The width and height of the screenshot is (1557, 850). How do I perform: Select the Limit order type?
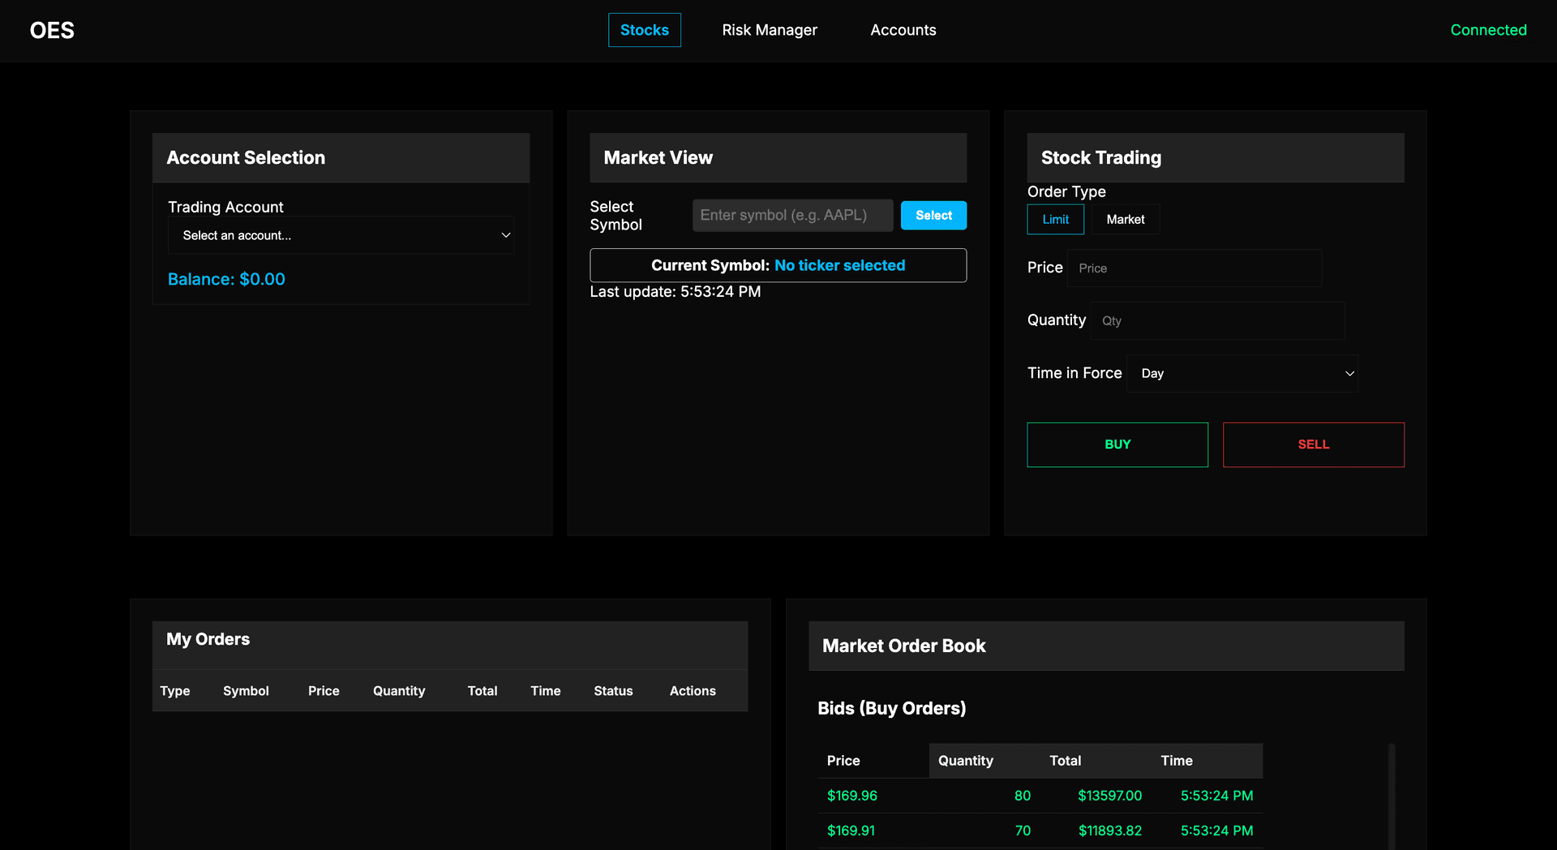click(x=1054, y=219)
